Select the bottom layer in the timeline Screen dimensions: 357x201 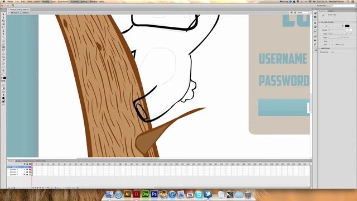coord(15,174)
